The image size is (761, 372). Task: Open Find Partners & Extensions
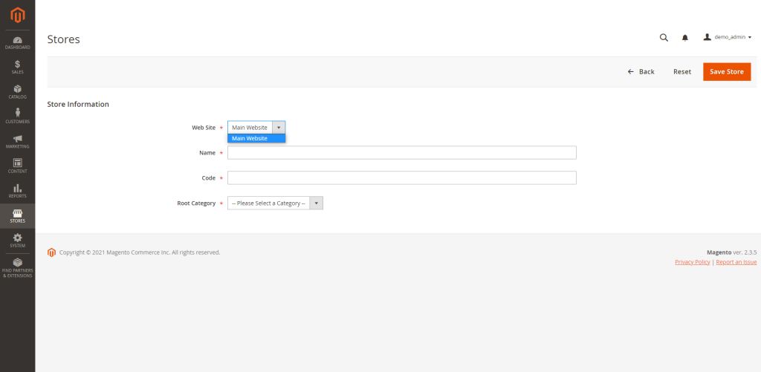coord(18,268)
